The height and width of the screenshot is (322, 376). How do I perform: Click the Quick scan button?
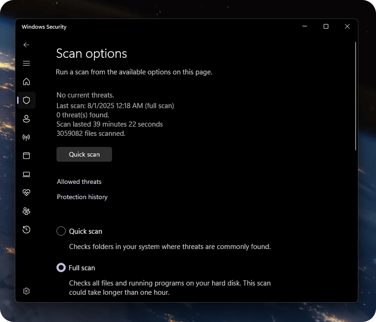84,154
